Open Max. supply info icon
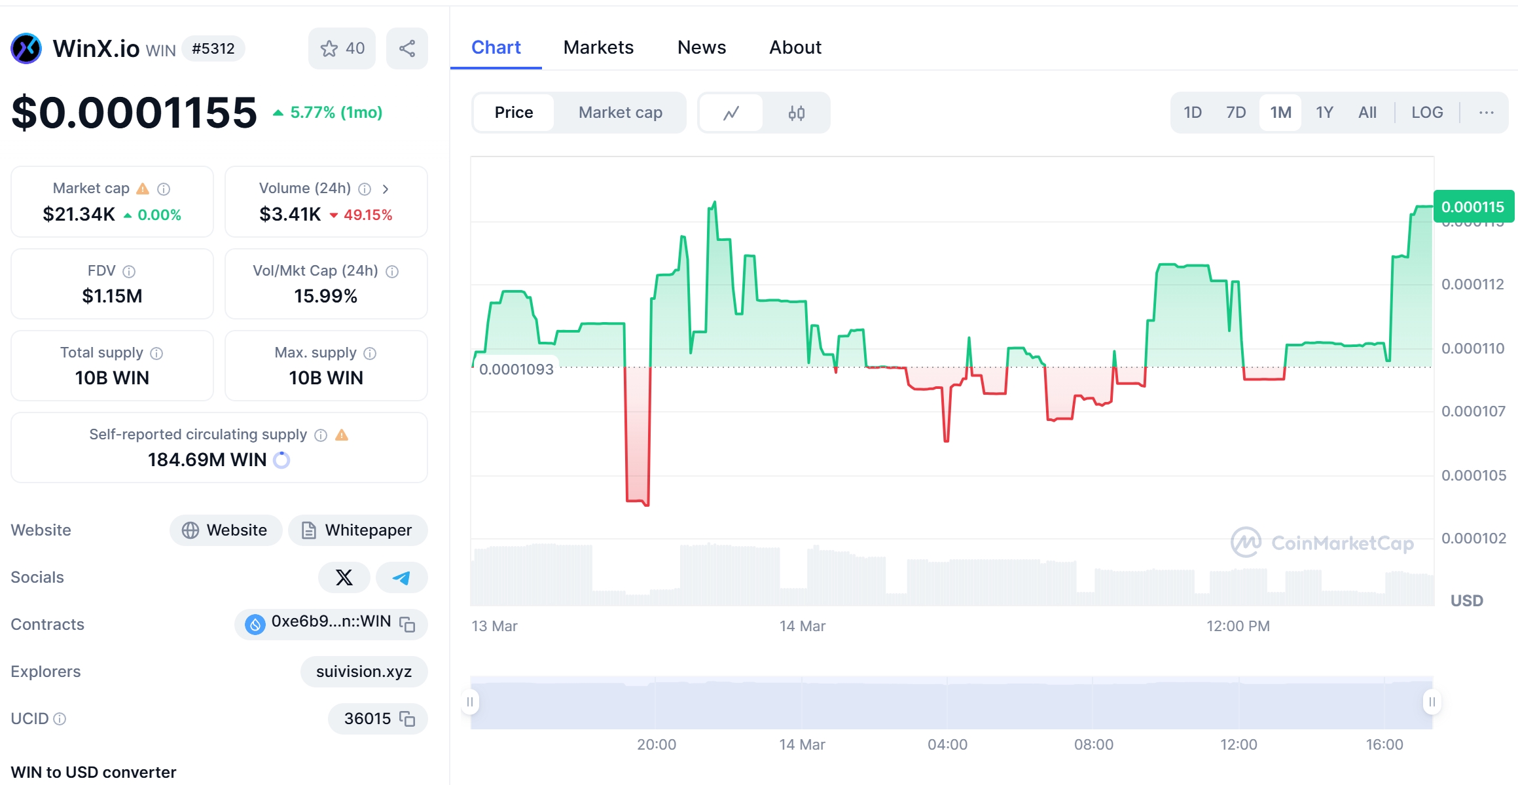The image size is (1518, 785). click(370, 354)
